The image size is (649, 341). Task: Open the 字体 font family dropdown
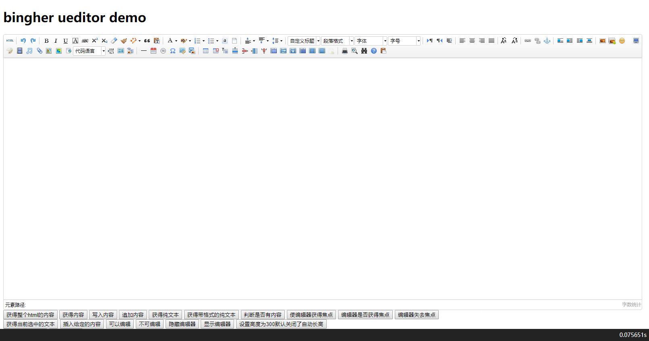pyautogui.click(x=371, y=41)
